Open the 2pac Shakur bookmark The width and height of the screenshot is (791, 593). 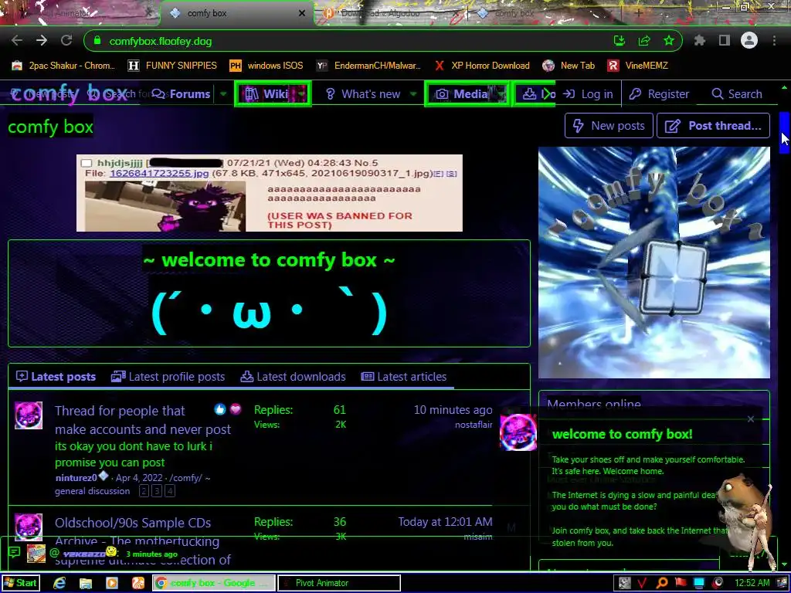pos(63,66)
